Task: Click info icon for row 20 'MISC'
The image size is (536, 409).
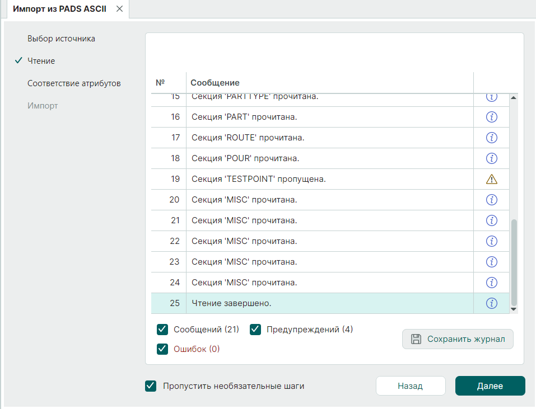Action: click(x=492, y=200)
